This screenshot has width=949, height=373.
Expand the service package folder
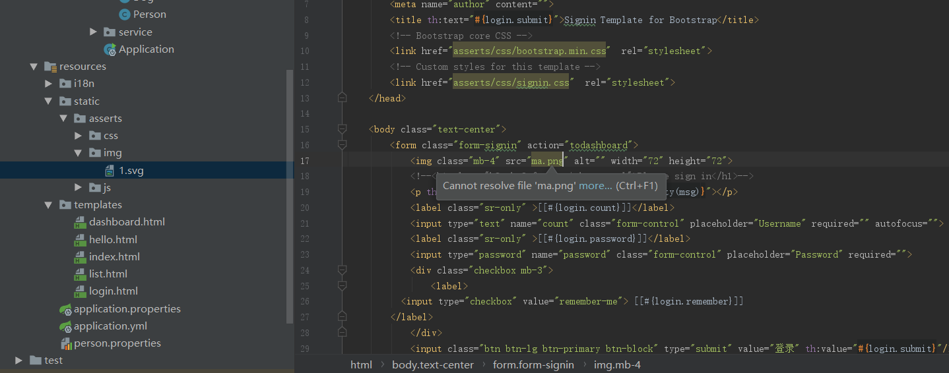93,32
